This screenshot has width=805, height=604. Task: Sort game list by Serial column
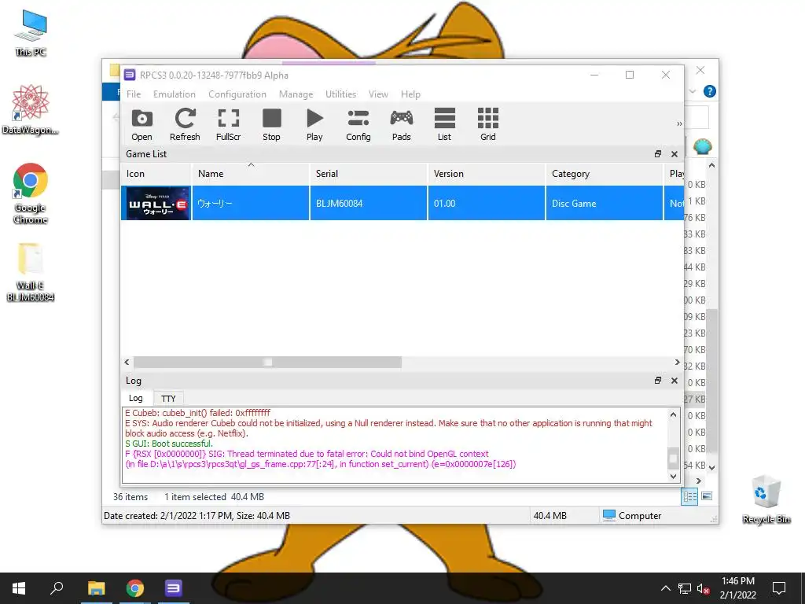tap(368, 174)
